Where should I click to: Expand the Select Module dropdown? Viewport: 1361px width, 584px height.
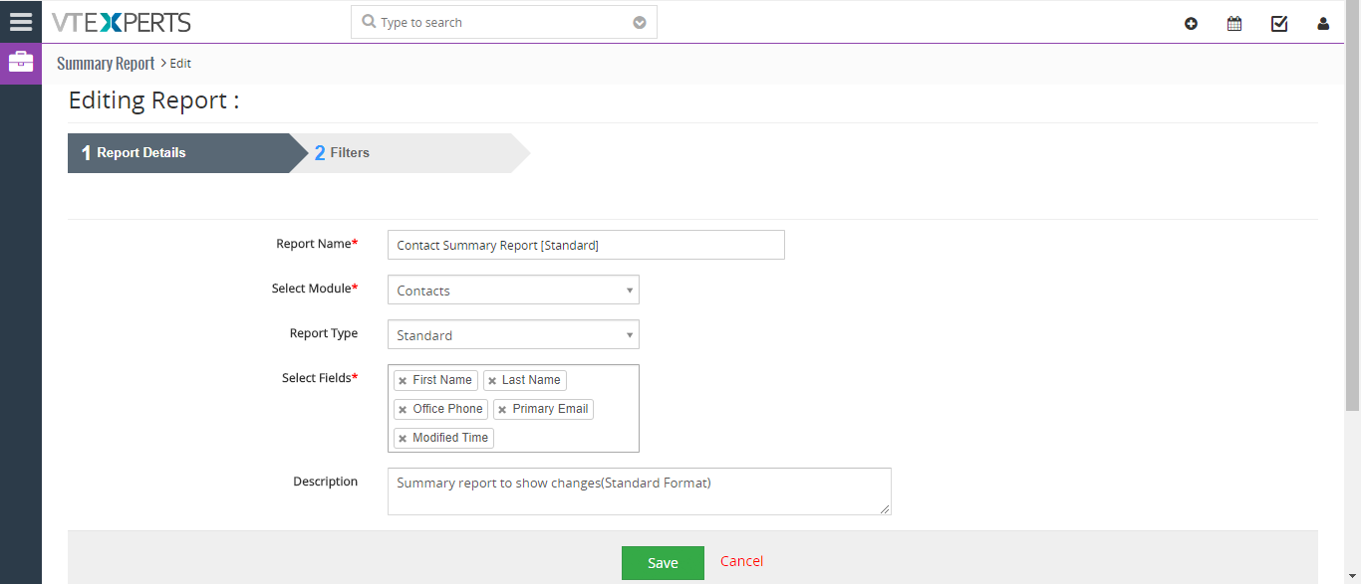coord(513,291)
